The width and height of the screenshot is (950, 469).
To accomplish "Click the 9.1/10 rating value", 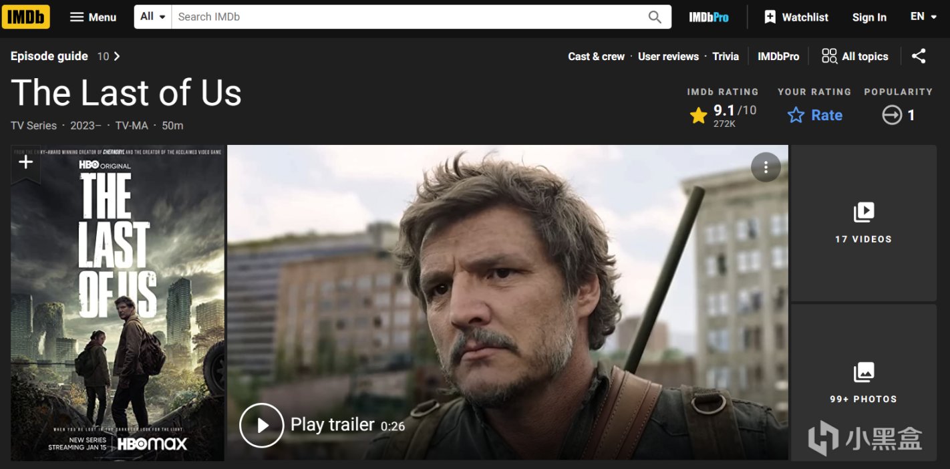I will (735, 110).
